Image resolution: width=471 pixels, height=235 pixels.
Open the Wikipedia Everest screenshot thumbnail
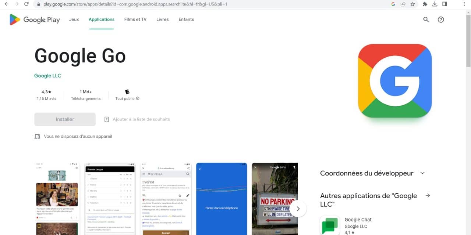tap(166, 199)
